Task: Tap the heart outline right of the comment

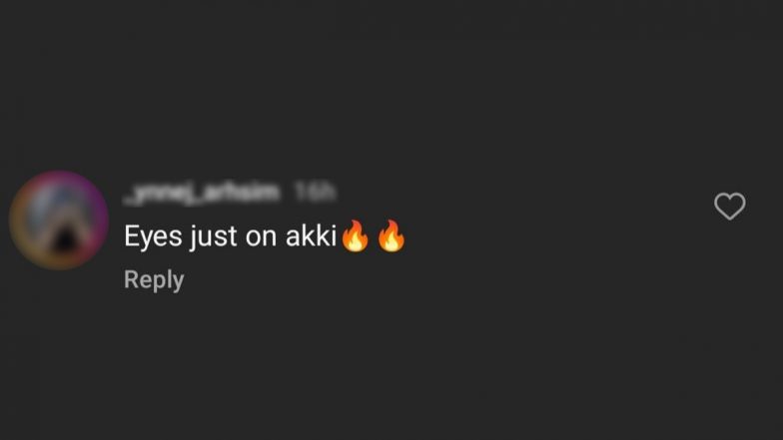Action: coord(729,206)
